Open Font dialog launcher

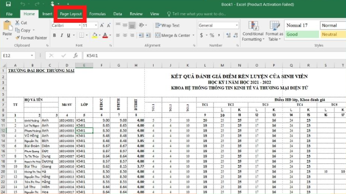[110, 45]
